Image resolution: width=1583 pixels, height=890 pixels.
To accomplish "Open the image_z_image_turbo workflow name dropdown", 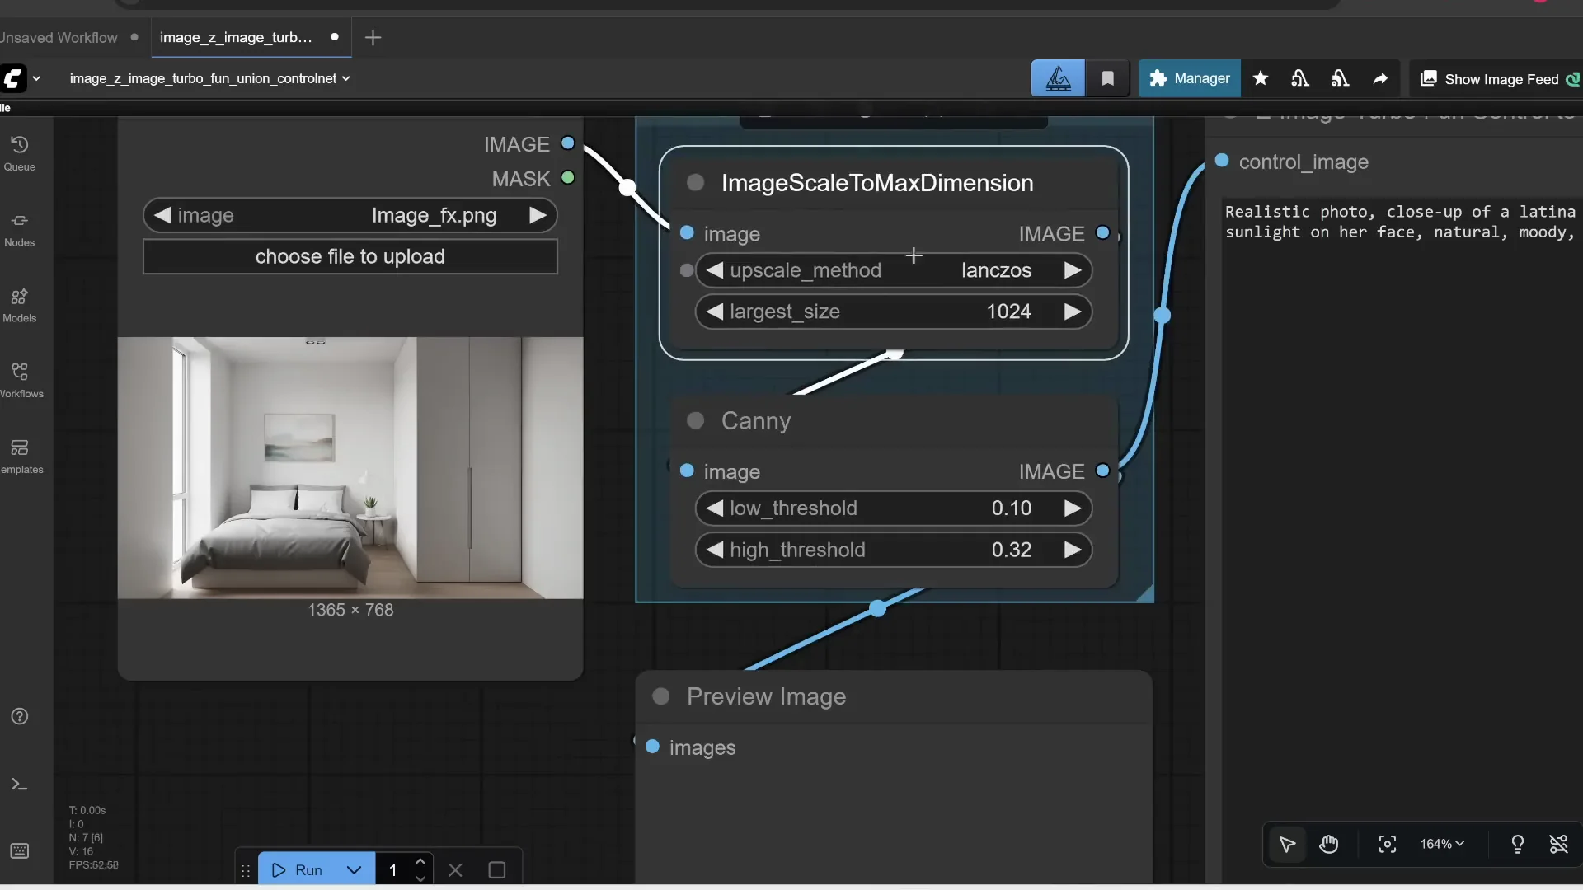I will [x=346, y=78].
